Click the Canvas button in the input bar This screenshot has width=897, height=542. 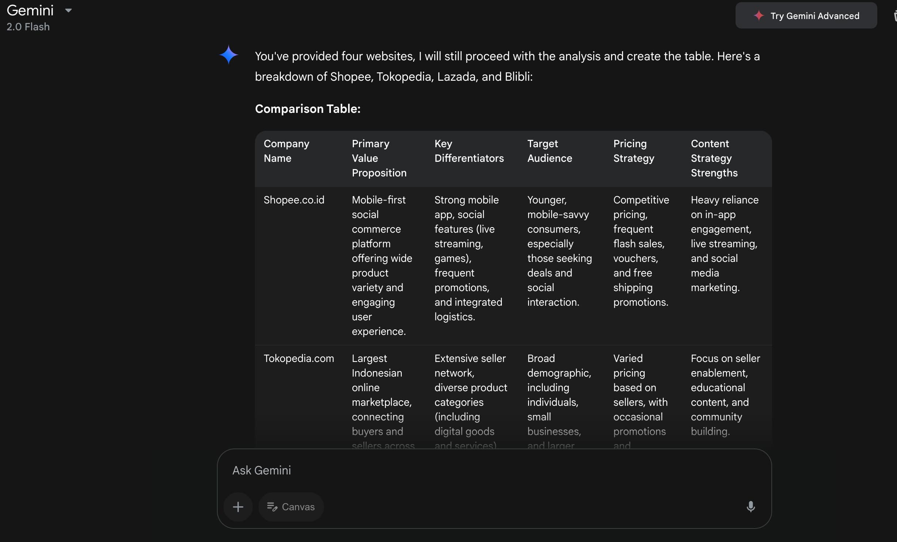291,507
